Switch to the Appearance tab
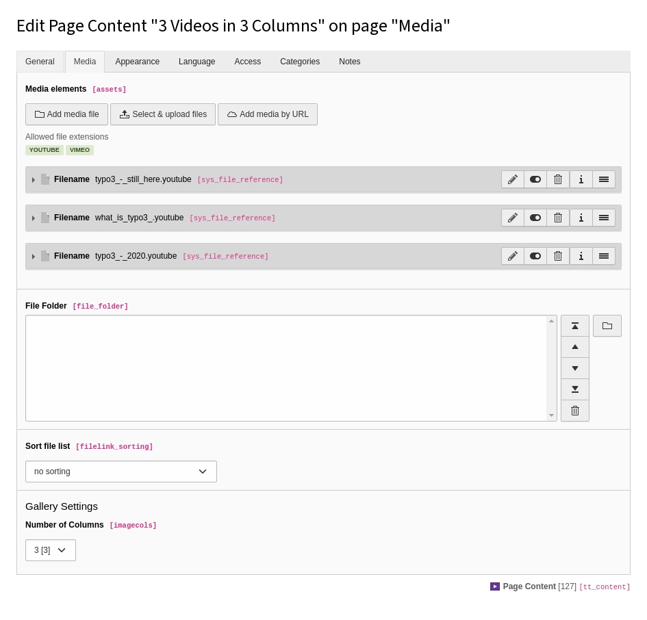Viewport: 647px width, 620px height. pos(138,62)
